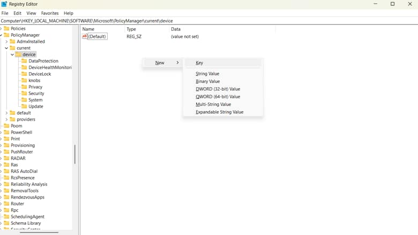Click the Registry Editor app icon in title bar

click(4, 4)
